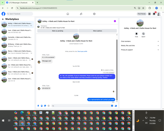Click the 'Hi, is this available?' message bubble
Viewport: 164px width, 131px height.
tap(48, 57)
